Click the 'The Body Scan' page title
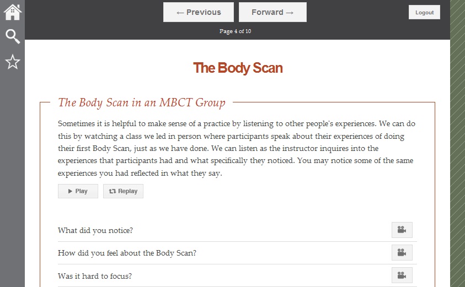The height and width of the screenshot is (287, 465). pyautogui.click(x=238, y=68)
